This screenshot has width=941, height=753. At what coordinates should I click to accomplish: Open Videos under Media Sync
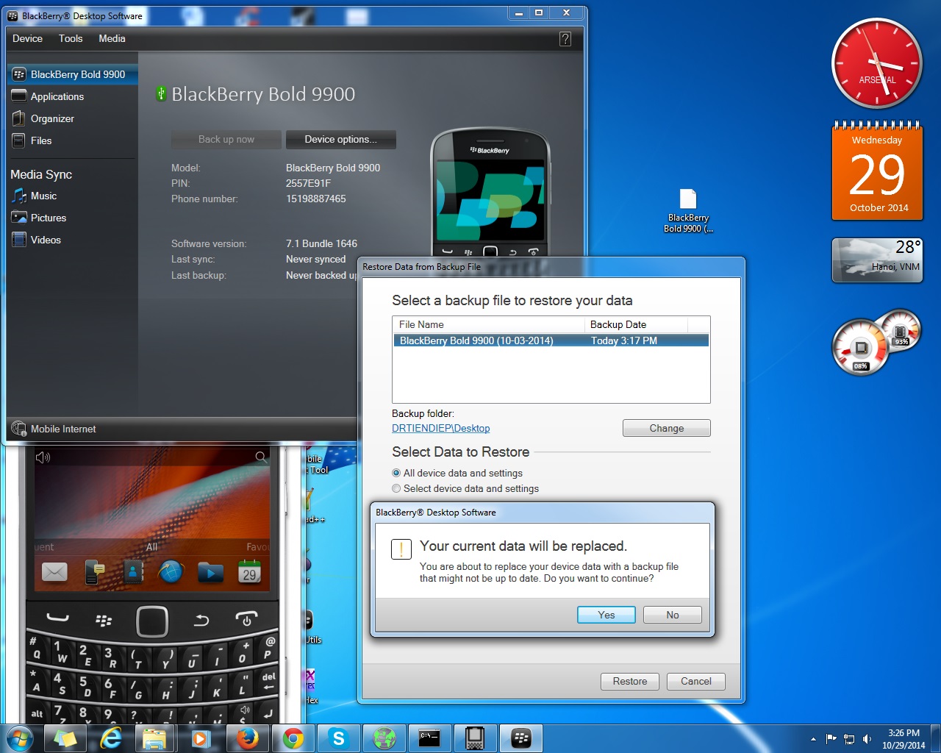coord(45,240)
